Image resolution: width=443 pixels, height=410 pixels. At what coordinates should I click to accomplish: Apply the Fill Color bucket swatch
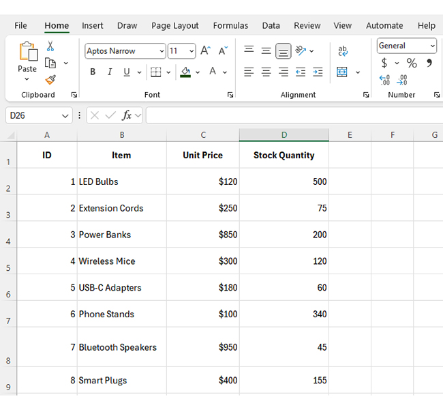(185, 72)
